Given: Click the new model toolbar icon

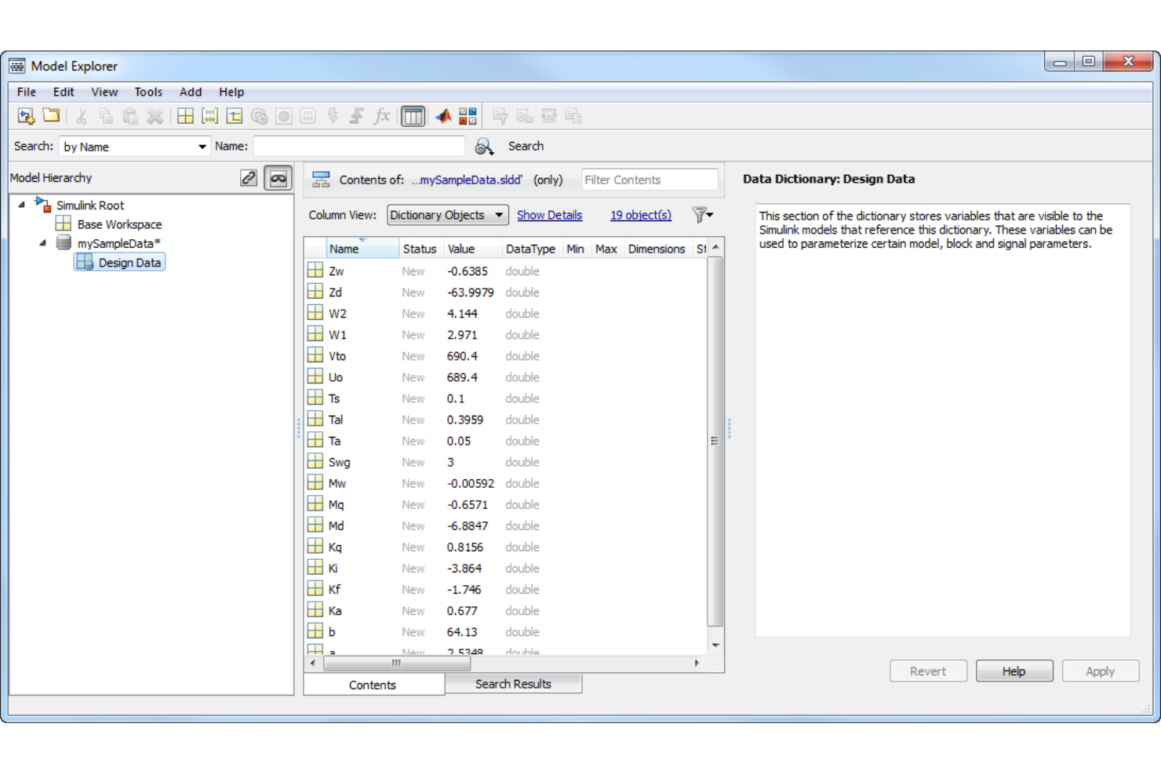Looking at the screenshot, I should (26, 115).
